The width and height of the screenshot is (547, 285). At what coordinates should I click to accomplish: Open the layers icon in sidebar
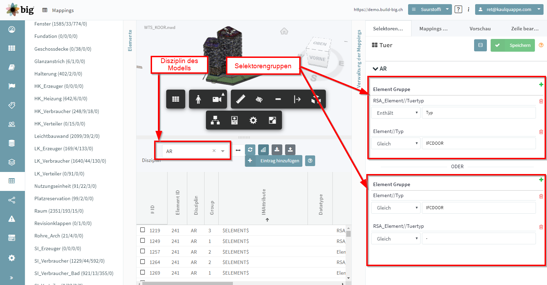[x=12, y=162]
